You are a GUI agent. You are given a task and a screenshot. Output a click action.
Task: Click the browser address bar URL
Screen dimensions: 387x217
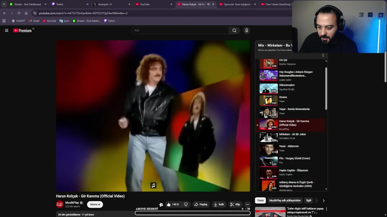point(83,13)
